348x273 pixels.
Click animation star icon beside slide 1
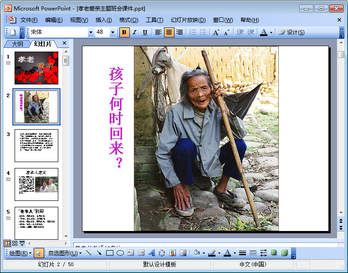8,63
